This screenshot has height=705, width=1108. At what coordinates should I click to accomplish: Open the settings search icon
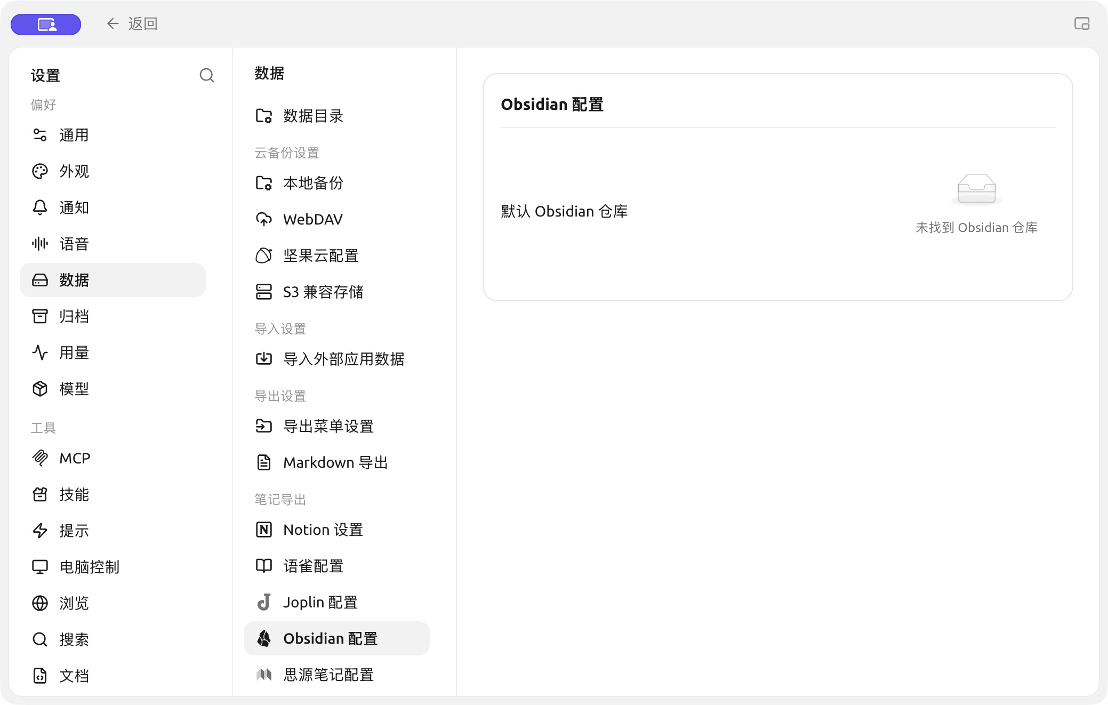(x=207, y=75)
